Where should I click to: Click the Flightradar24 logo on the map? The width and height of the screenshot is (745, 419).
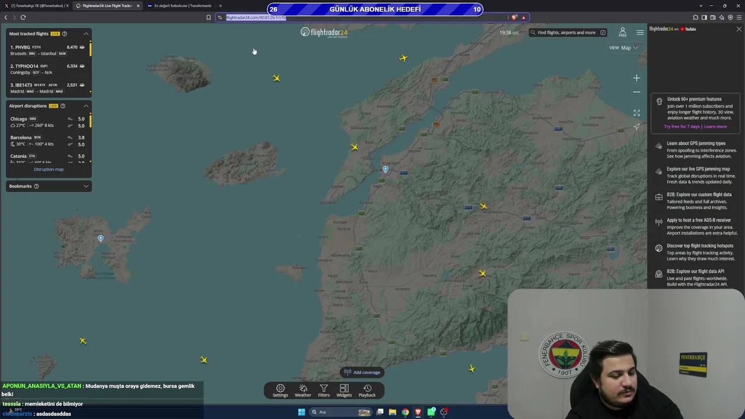pyautogui.click(x=324, y=33)
